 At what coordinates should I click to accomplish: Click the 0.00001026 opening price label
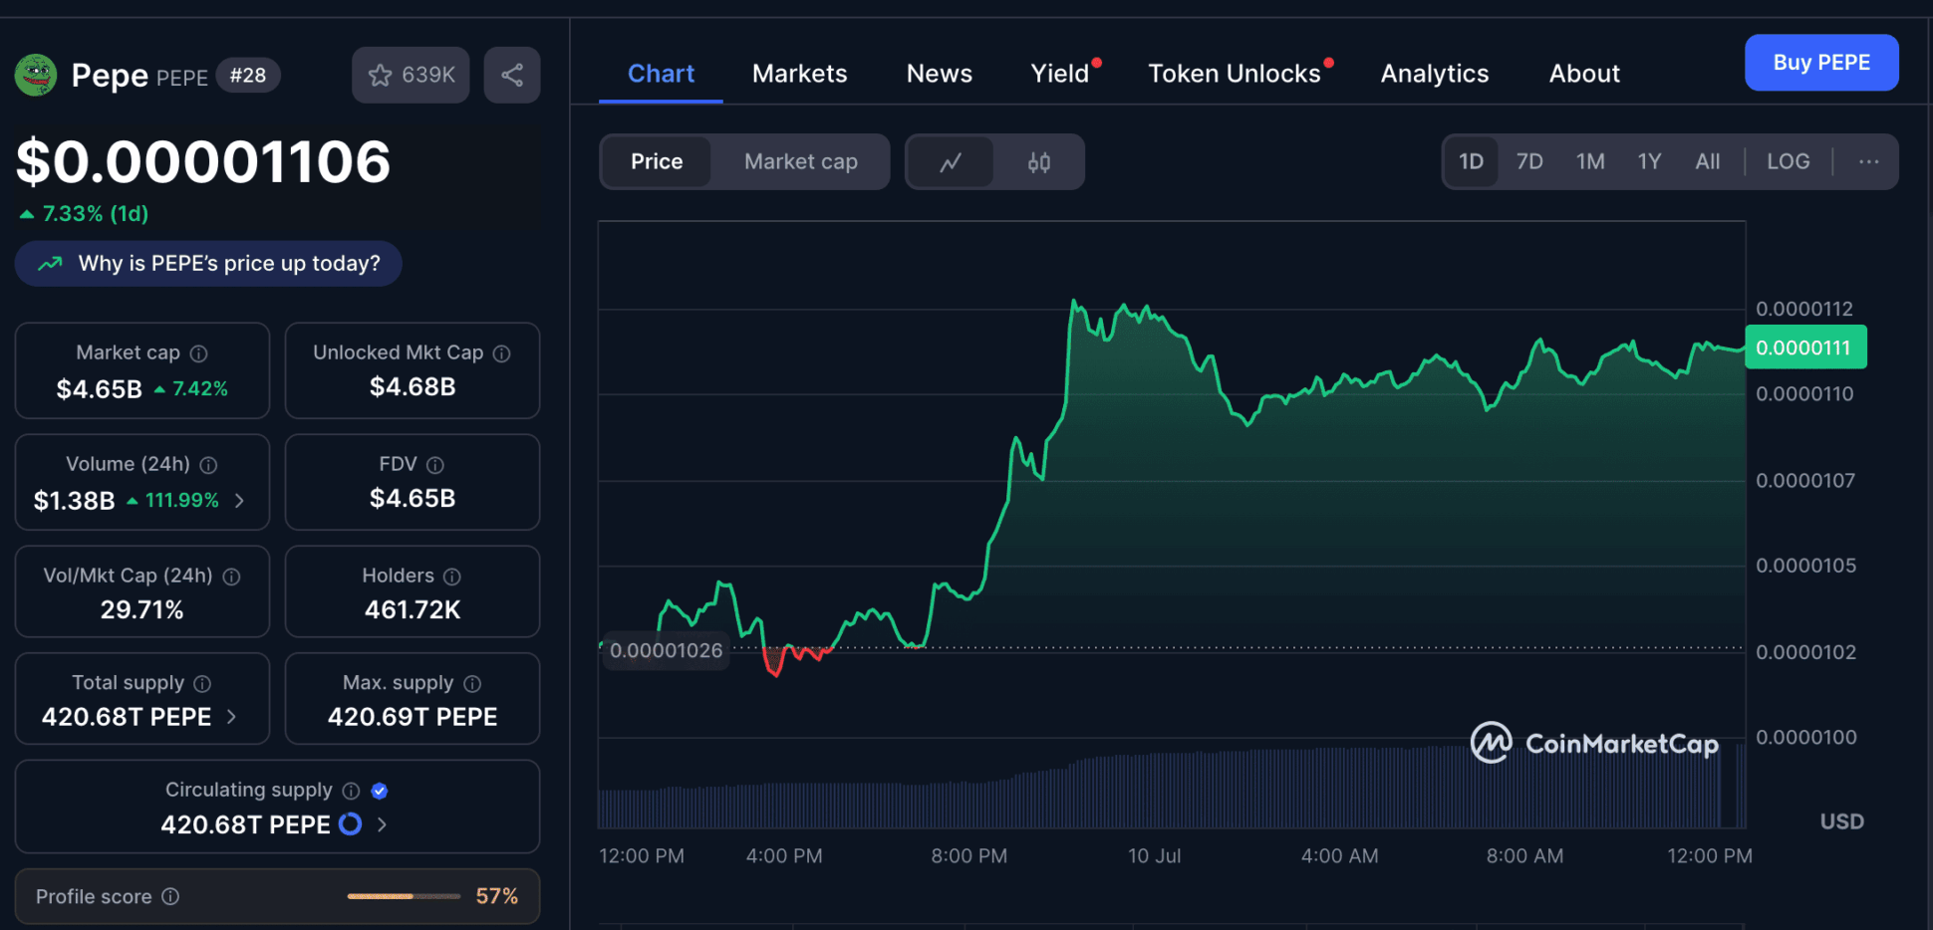[x=667, y=651]
